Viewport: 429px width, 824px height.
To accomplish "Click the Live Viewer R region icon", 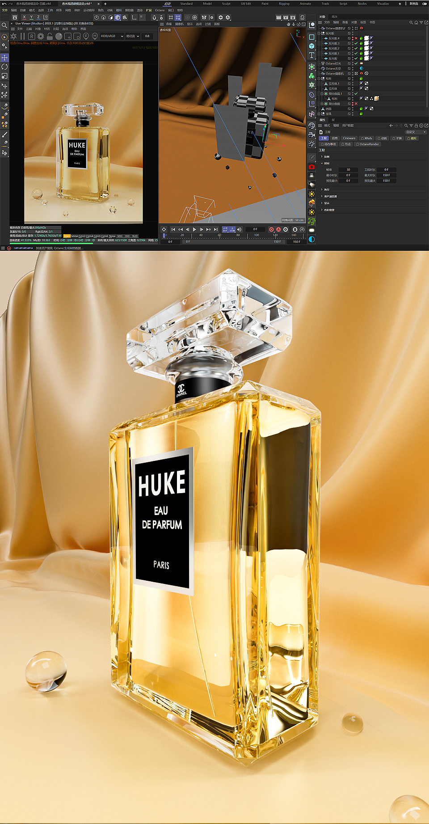I will (31, 36).
